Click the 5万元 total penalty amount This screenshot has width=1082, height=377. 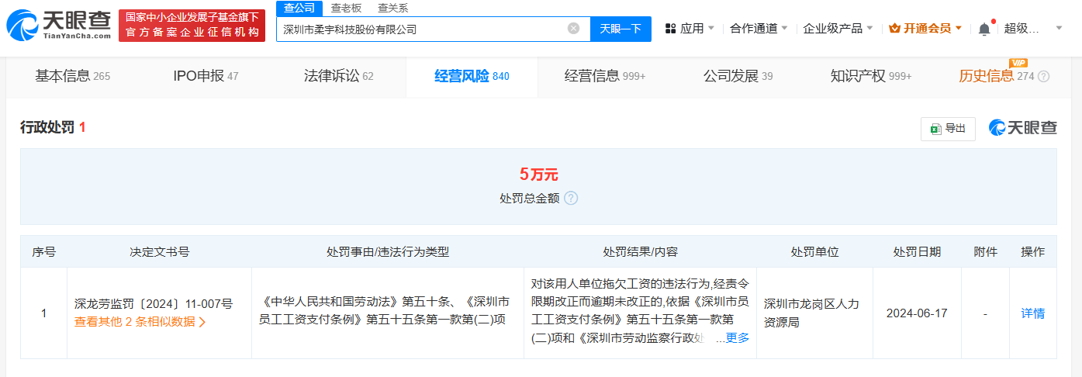click(538, 175)
